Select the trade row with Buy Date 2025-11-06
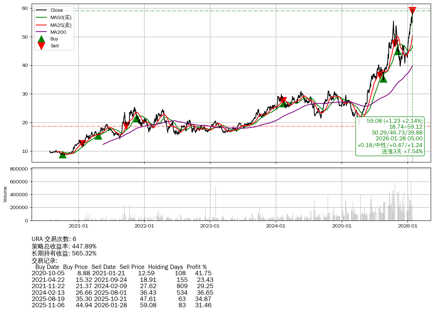 tap(121, 305)
